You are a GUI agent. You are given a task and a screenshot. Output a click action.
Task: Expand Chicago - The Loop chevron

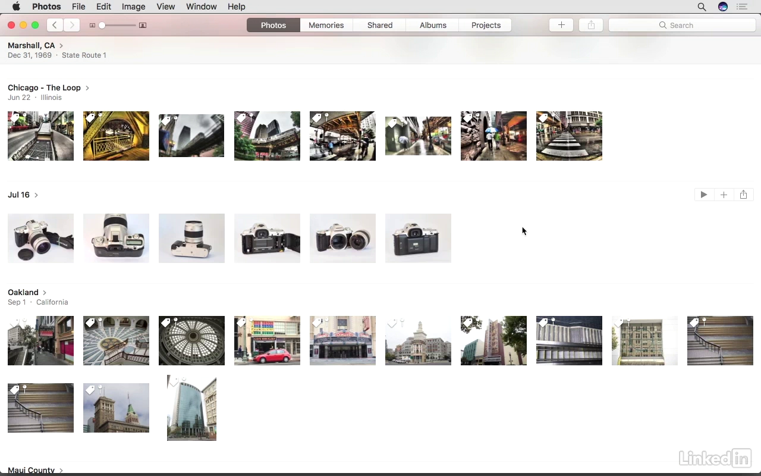pyautogui.click(x=87, y=88)
